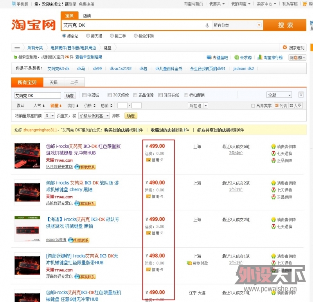The image size is (313, 302).
Task: Expand 我的淘宝 top menu
Action: click(241, 4)
